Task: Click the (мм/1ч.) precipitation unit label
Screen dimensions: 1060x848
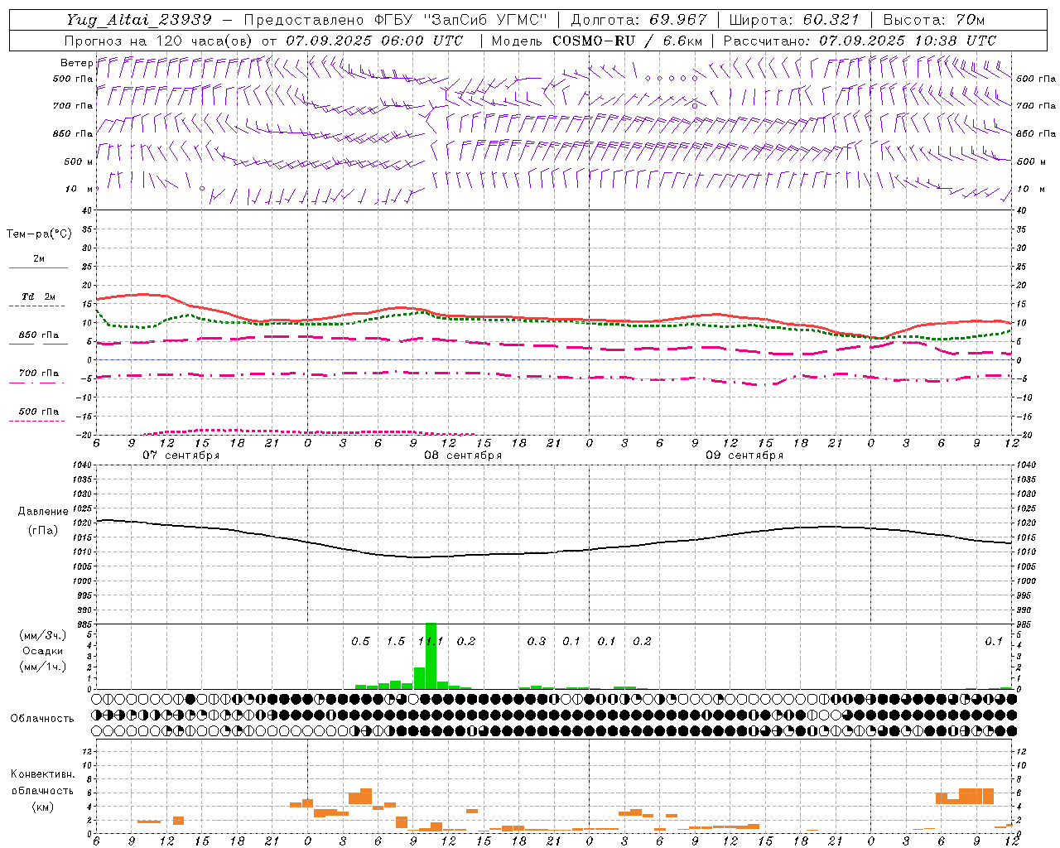Action: [42, 667]
